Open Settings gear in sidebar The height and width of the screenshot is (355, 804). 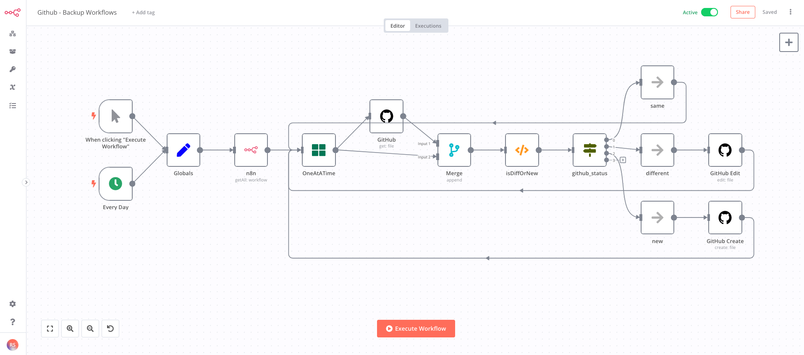13,304
